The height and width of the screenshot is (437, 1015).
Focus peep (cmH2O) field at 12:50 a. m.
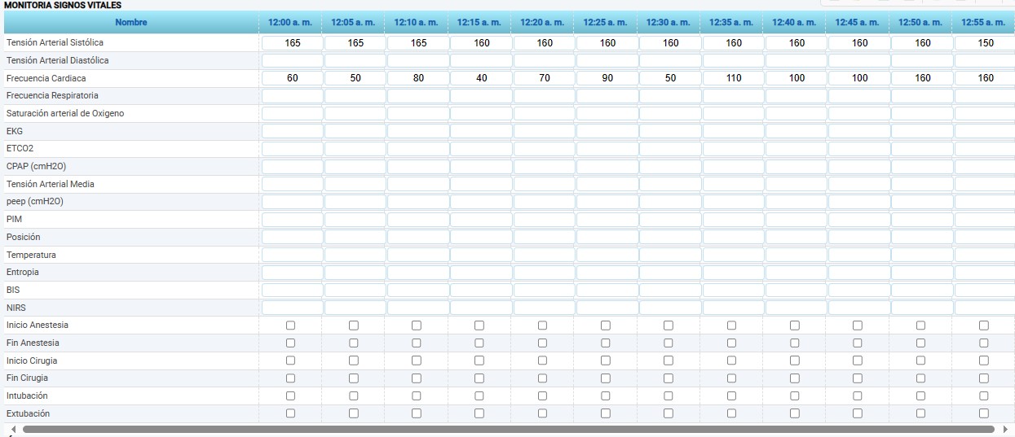[x=923, y=202]
